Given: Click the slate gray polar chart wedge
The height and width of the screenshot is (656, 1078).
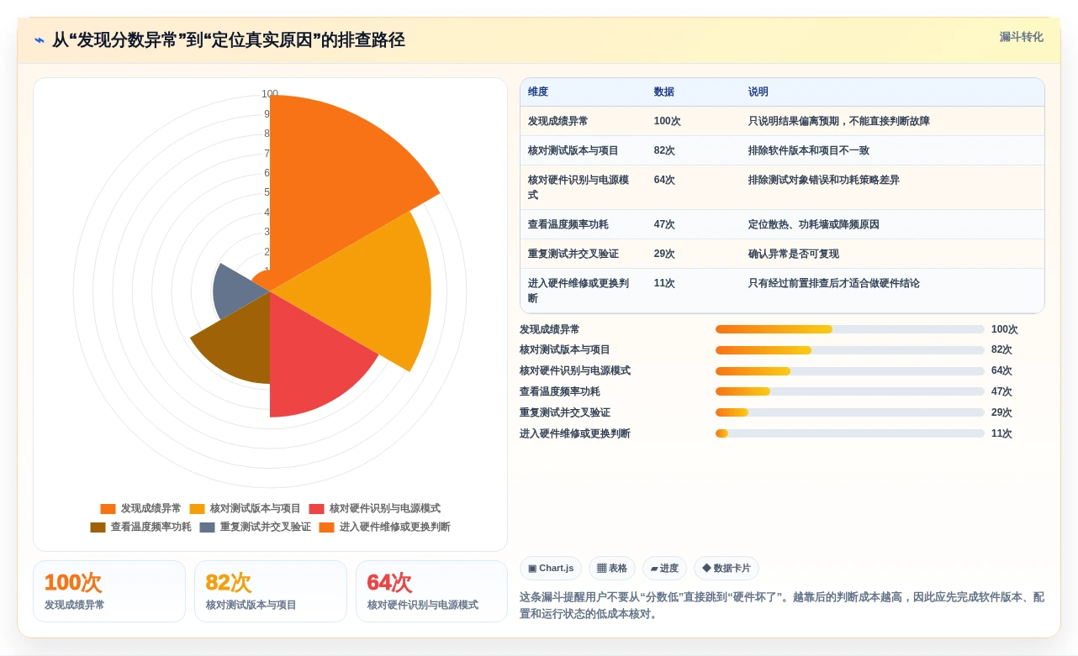Looking at the screenshot, I should tap(235, 290).
